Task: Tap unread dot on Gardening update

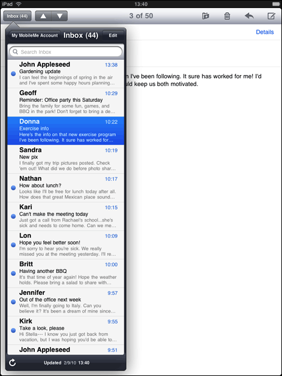Action: (13, 74)
